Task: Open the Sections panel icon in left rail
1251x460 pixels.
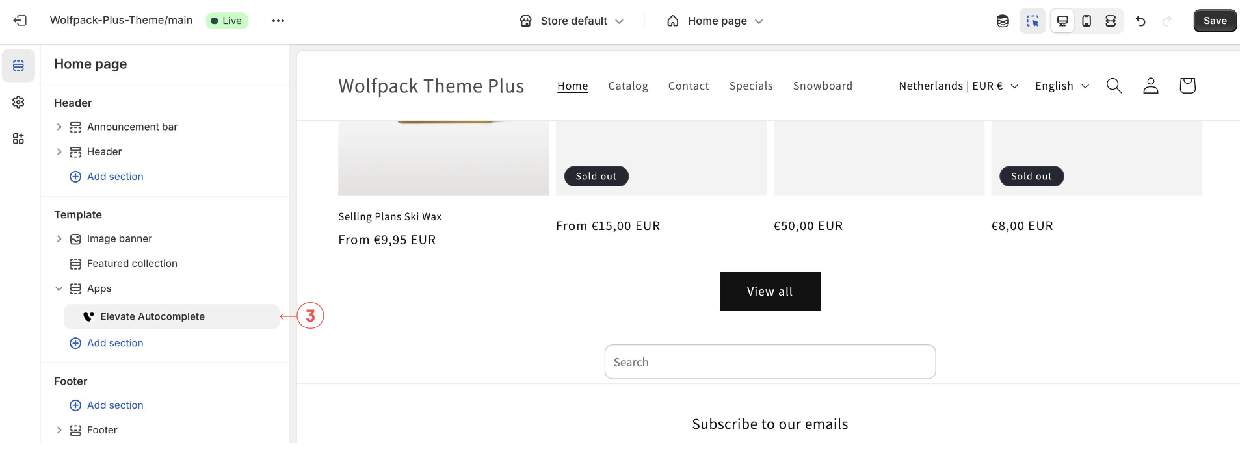Action: coord(18,66)
